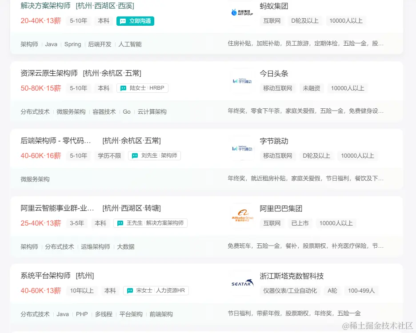This screenshot has height=333, width=416.
Task: Click chat icon beside 王先生
Action: pos(120,223)
